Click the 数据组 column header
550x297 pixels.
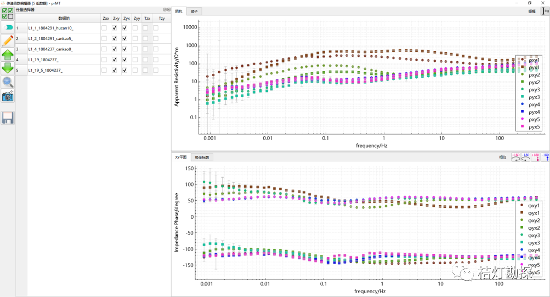pyautogui.click(x=64, y=18)
